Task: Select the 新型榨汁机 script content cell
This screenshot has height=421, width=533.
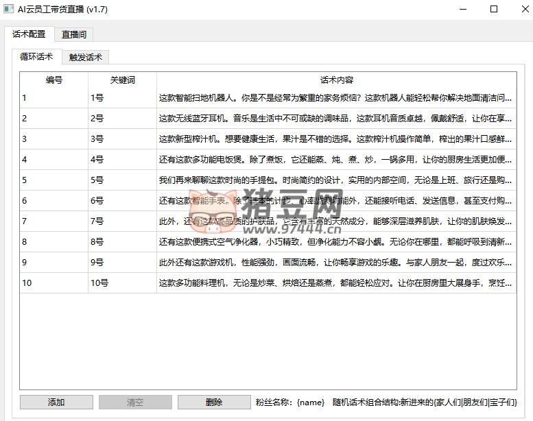Action: coord(337,139)
